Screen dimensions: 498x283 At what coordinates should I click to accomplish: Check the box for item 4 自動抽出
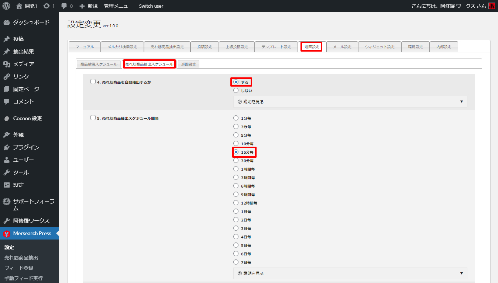coord(93,82)
